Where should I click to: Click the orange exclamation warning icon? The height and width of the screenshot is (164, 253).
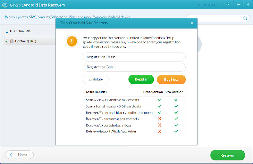tap(72, 41)
